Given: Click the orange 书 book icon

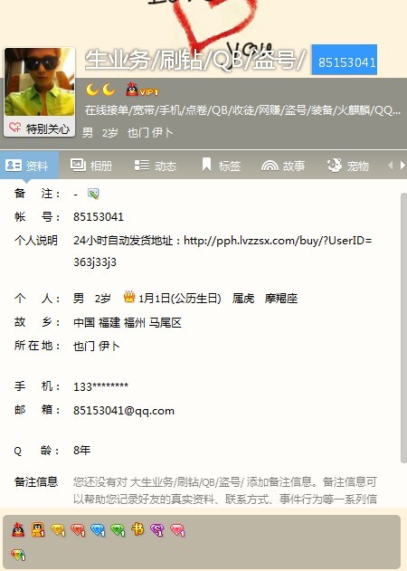Looking at the screenshot, I should [137, 529].
